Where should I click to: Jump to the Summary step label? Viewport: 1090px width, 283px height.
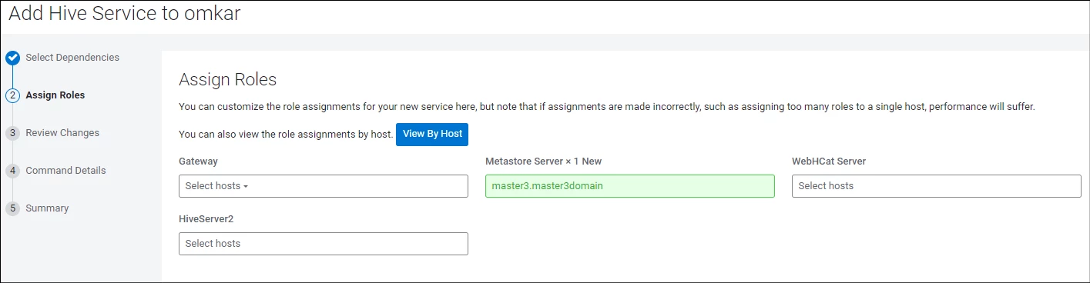(47, 208)
